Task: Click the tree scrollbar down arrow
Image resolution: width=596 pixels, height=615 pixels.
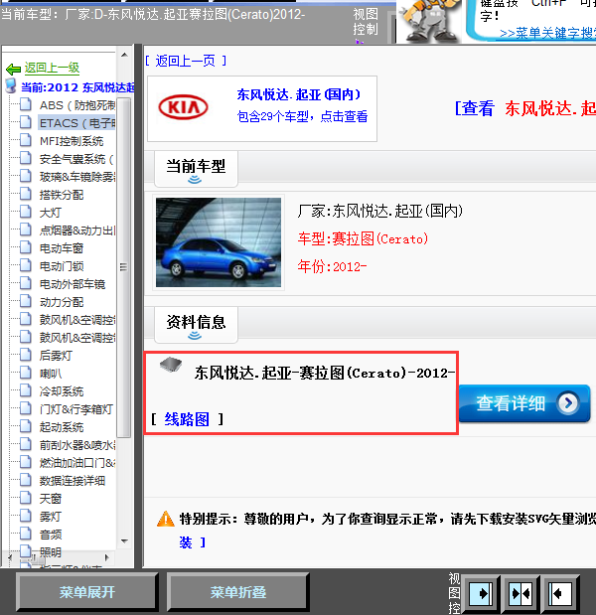Action: click(x=125, y=541)
